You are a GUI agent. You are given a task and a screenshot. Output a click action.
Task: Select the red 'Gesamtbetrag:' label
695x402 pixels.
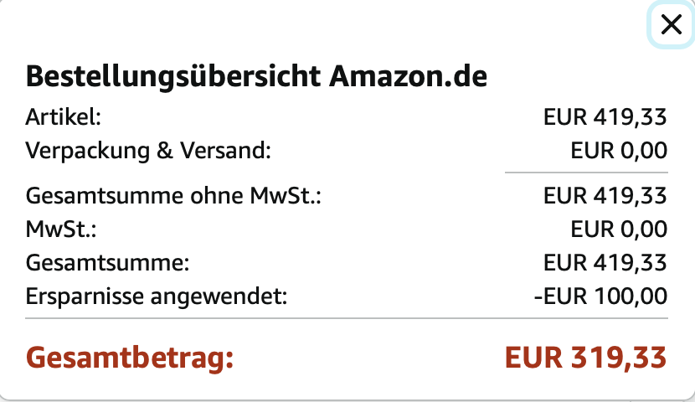129,358
